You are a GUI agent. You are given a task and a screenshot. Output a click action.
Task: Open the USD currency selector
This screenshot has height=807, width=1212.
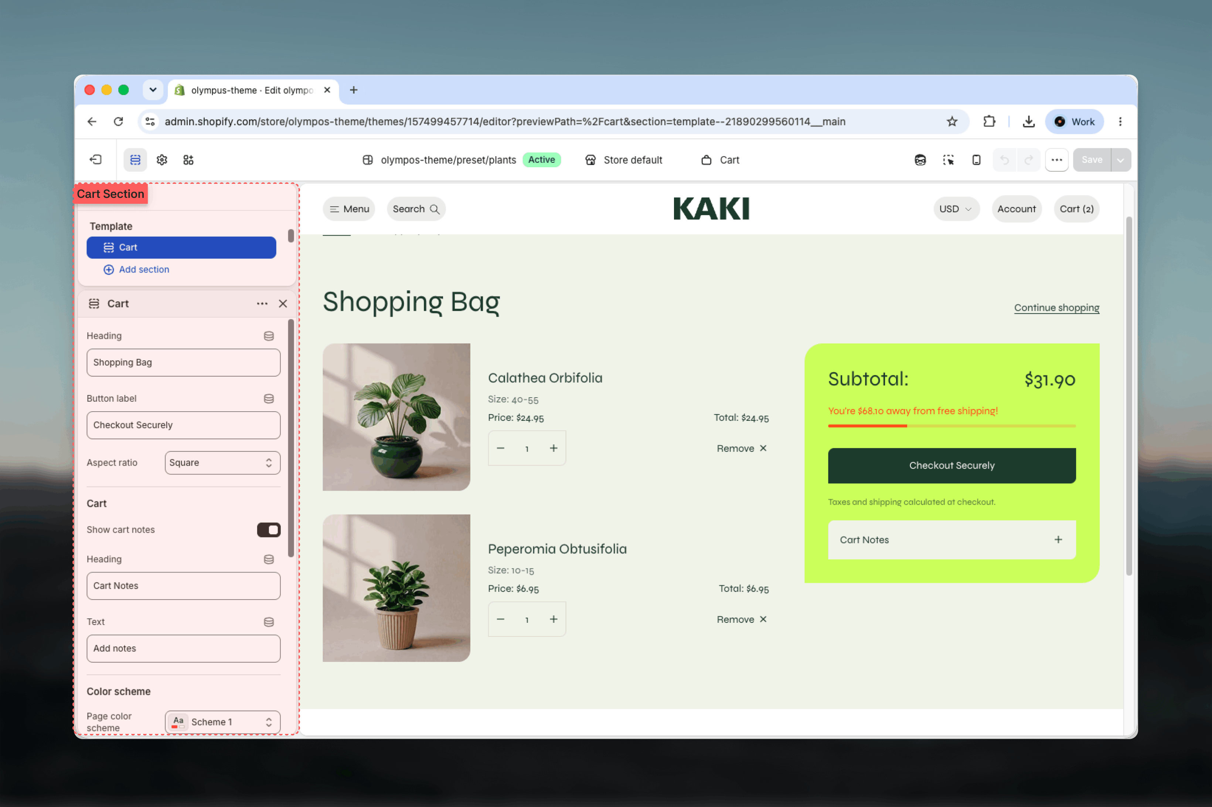(956, 209)
